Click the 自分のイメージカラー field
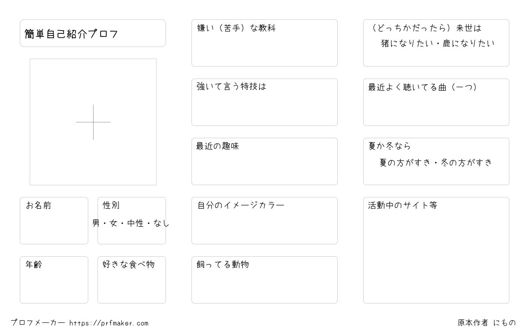Screen dimensions: 527x329 click(264, 226)
